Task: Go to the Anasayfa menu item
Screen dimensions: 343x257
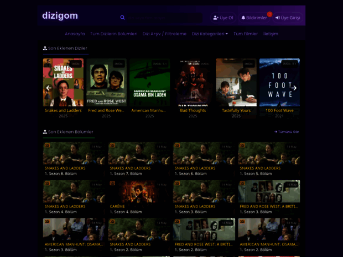Action: [x=75, y=34]
